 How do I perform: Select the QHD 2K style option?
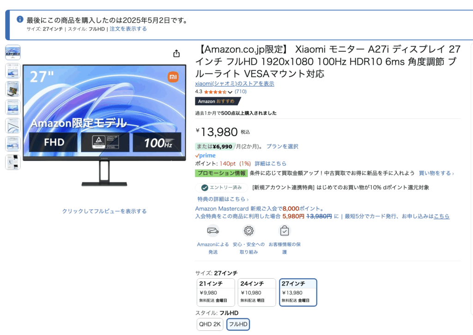[210, 324]
